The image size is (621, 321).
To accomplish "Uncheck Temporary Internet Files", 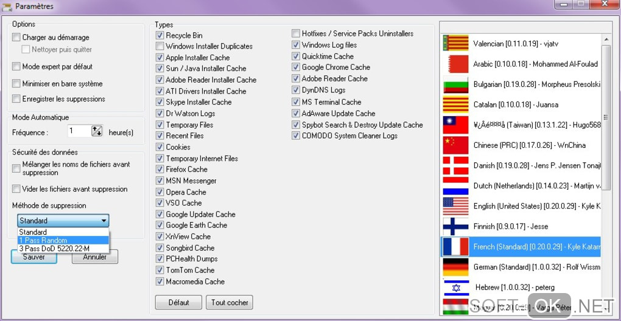I will tap(160, 158).
